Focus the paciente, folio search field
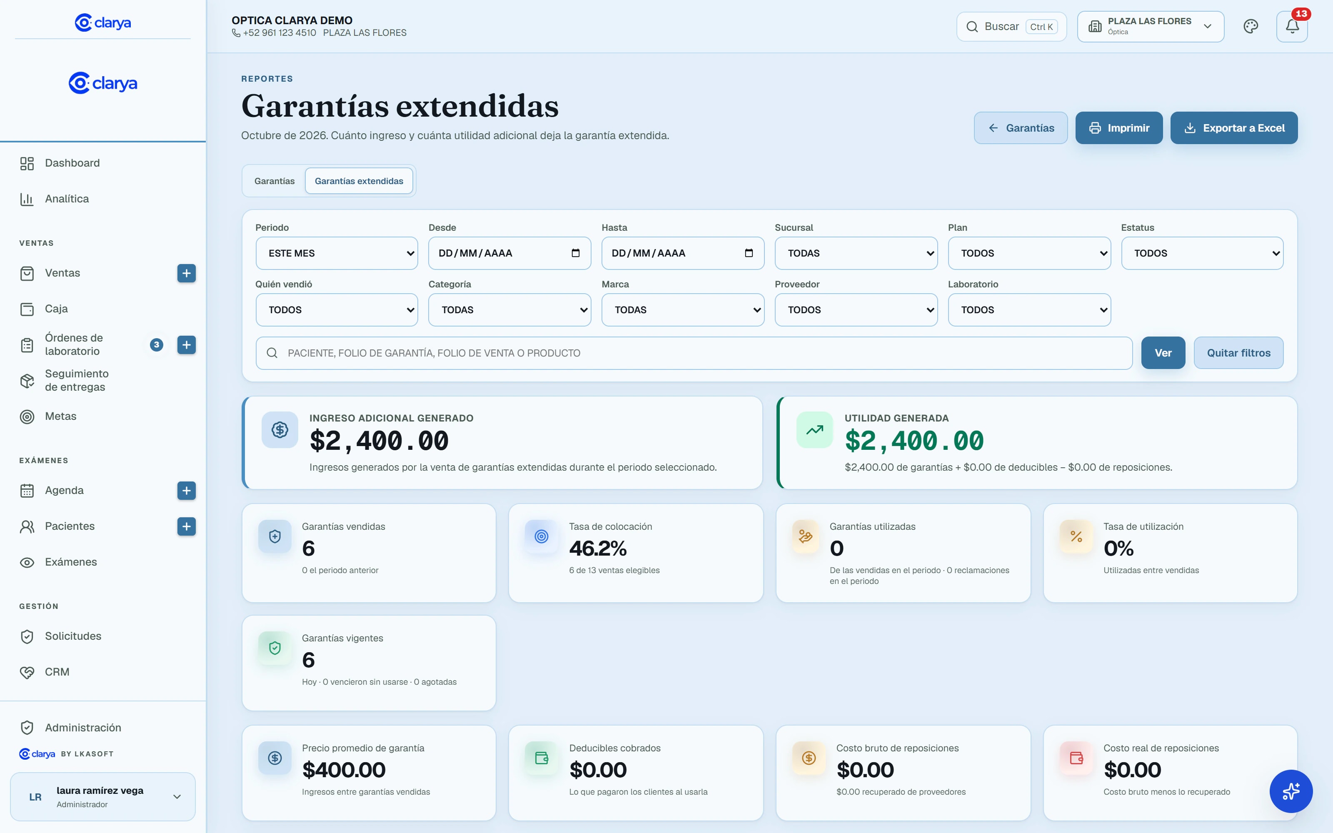This screenshot has width=1333, height=833. point(694,353)
